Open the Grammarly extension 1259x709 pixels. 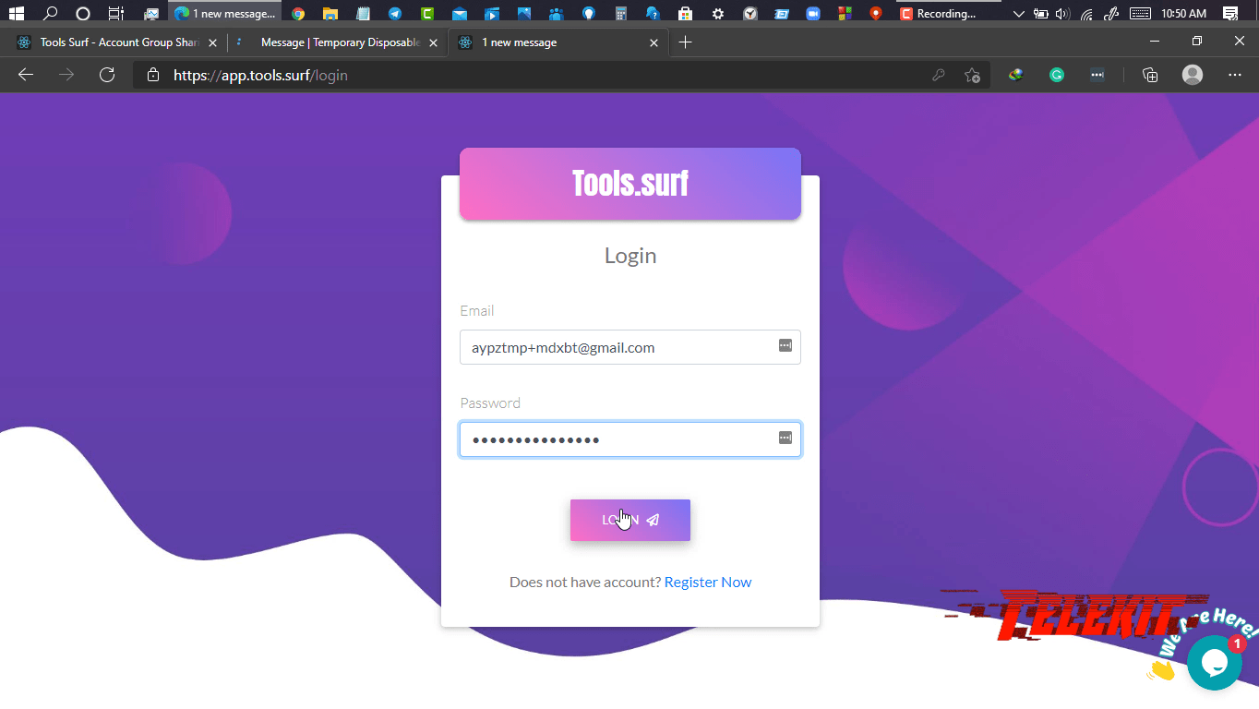pos(1057,76)
